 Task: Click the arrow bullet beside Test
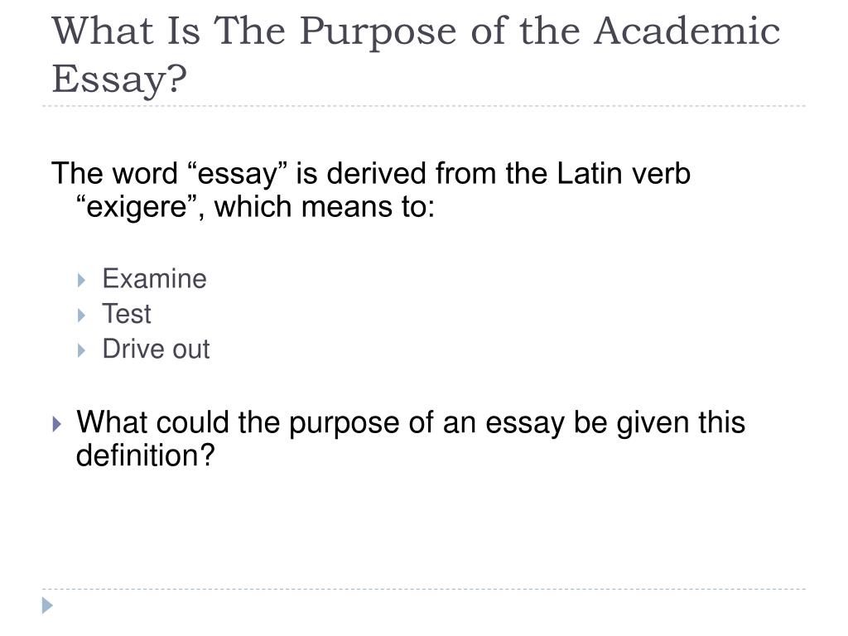82,316
